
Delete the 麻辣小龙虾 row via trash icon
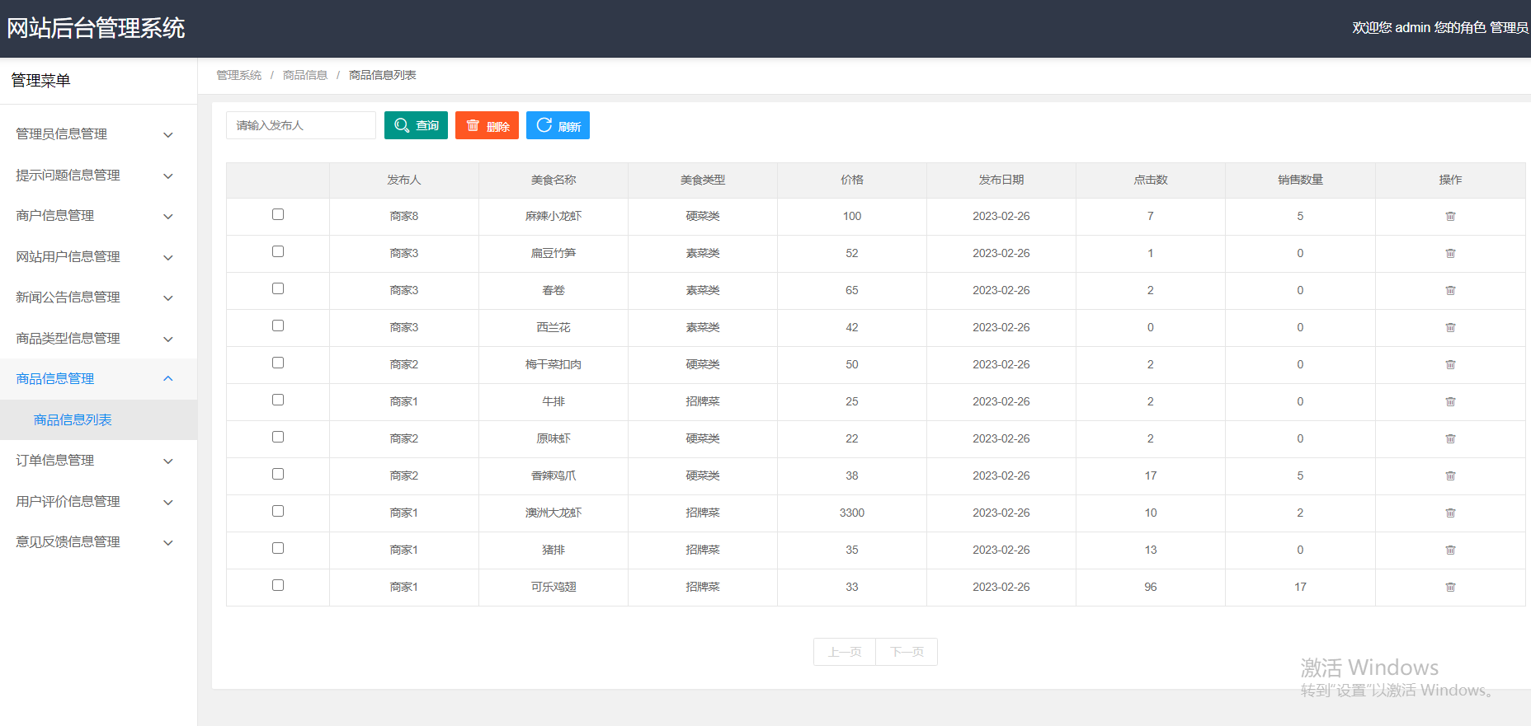(x=1450, y=216)
